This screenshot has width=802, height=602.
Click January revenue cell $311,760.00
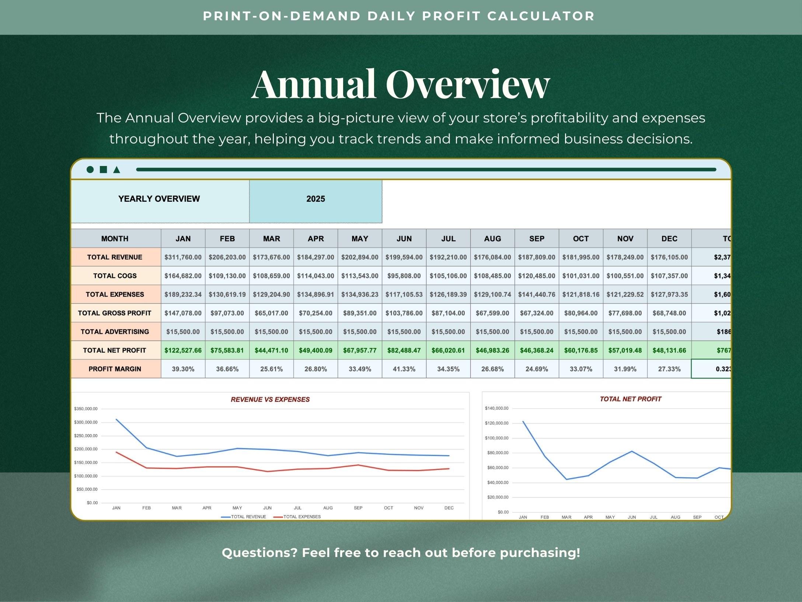[183, 257]
